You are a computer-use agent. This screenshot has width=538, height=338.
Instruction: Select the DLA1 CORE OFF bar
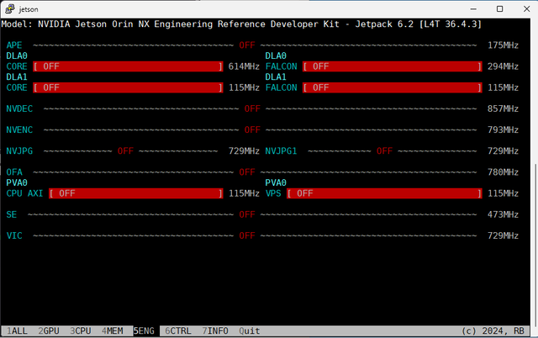(128, 87)
